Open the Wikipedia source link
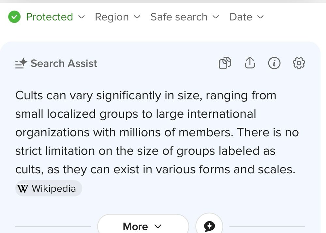This screenshot has height=233, width=326. pos(49,189)
